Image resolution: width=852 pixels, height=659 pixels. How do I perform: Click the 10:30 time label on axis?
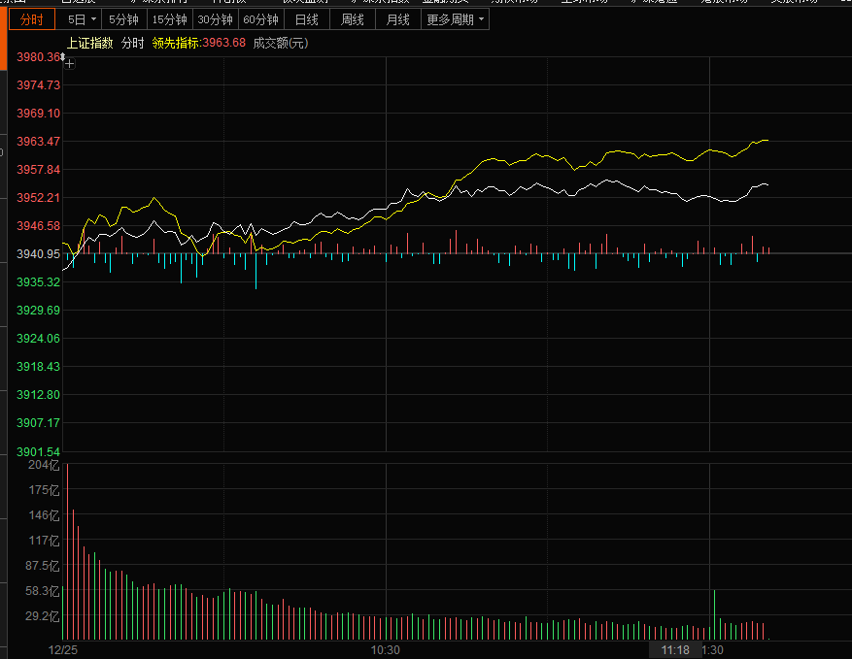coord(386,650)
